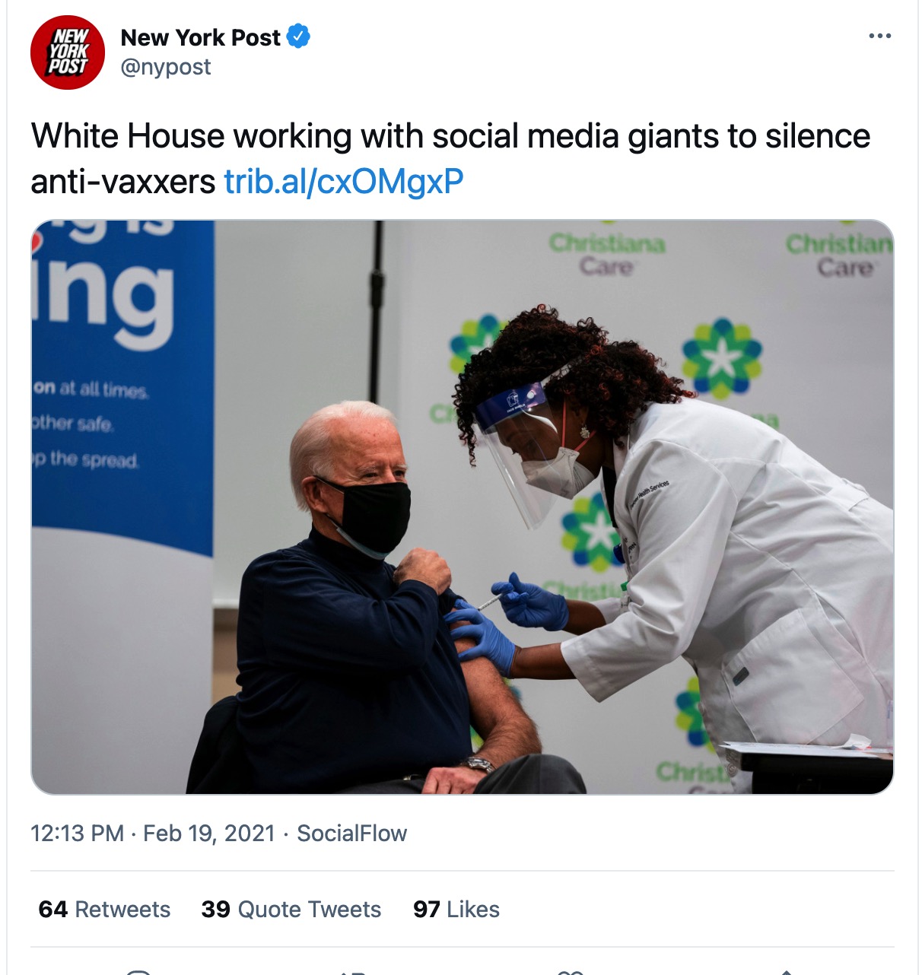
Task: Click the reply icon below the tweet
Action: coord(138,971)
